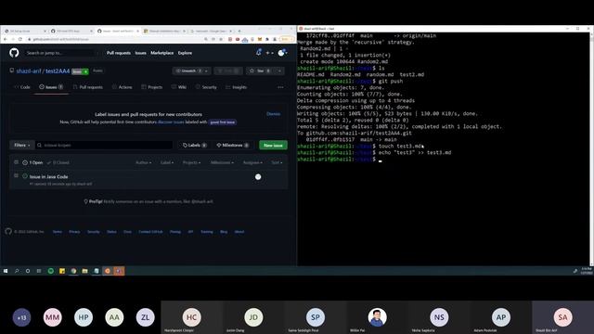This screenshot has height=334, width=594.
Task: Open the test2AA4 repository link
Action: [58, 71]
